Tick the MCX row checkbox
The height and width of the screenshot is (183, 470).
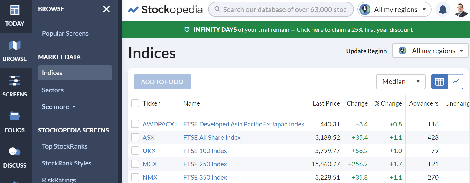click(135, 164)
